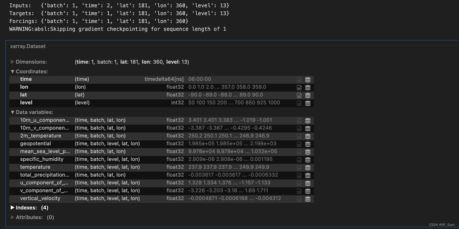Image resolution: width=459 pixels, height=229 pixels.
Task: Show data icon for u_component_of row
Action: [x=308, y=183]
